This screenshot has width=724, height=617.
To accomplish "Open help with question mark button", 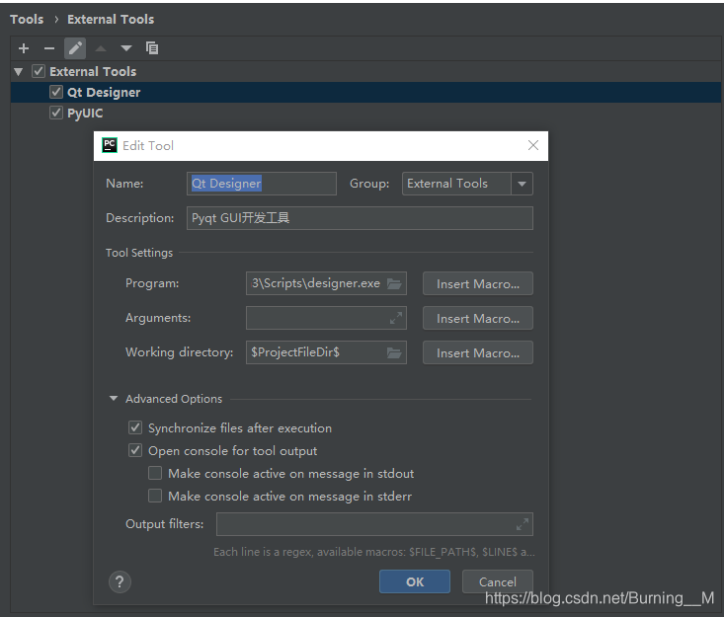I will click(121, 581).
